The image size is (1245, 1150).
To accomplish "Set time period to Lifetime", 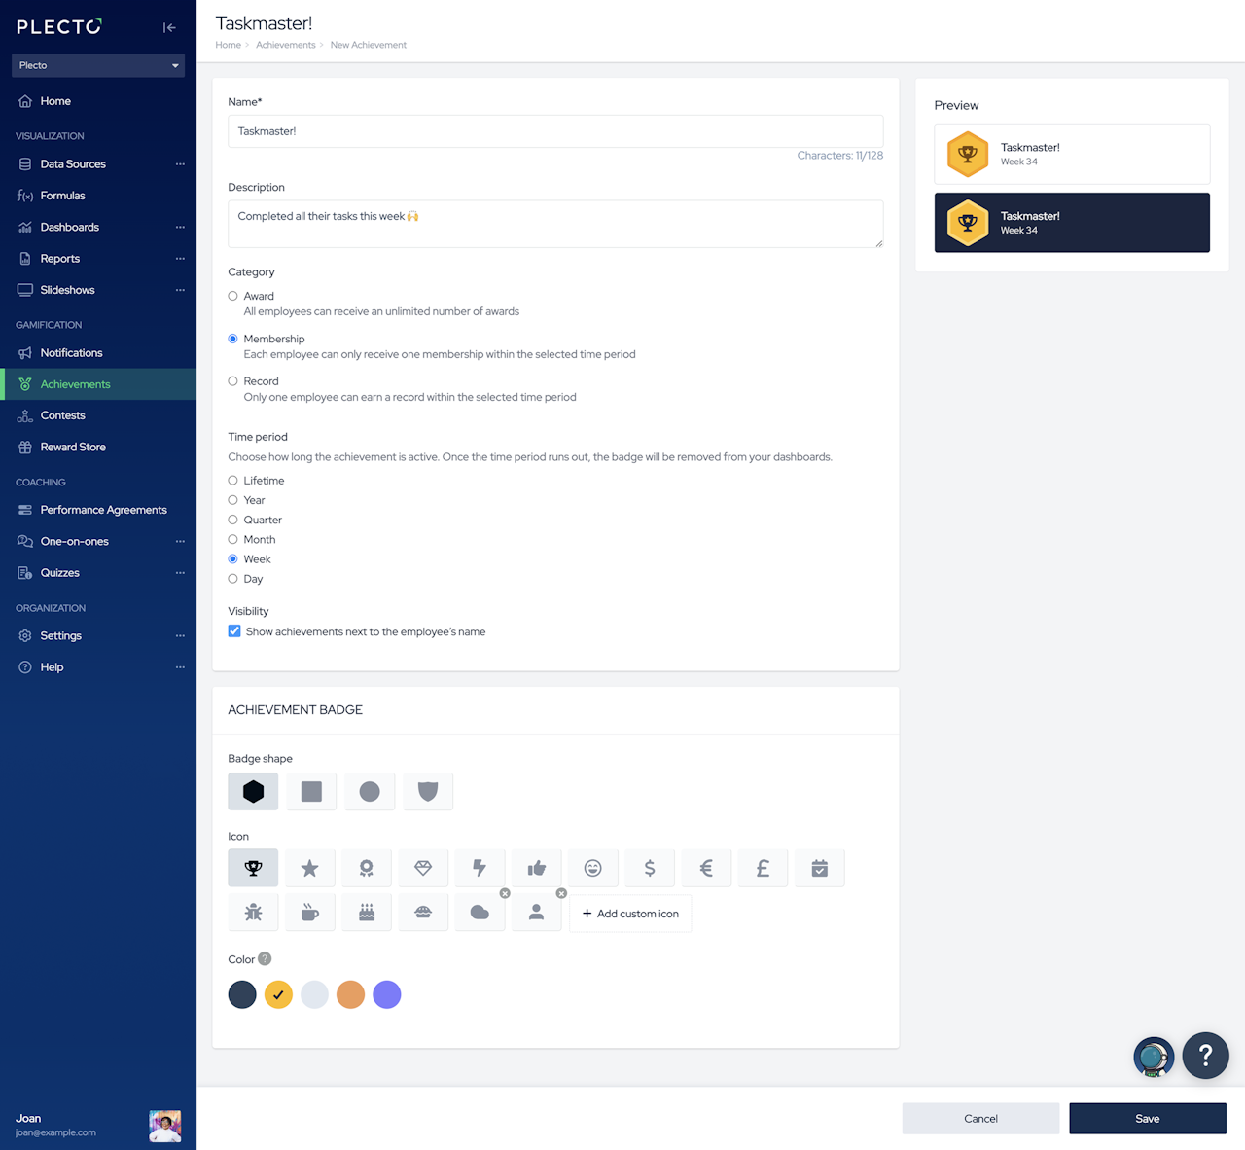I will coord(232,481).
